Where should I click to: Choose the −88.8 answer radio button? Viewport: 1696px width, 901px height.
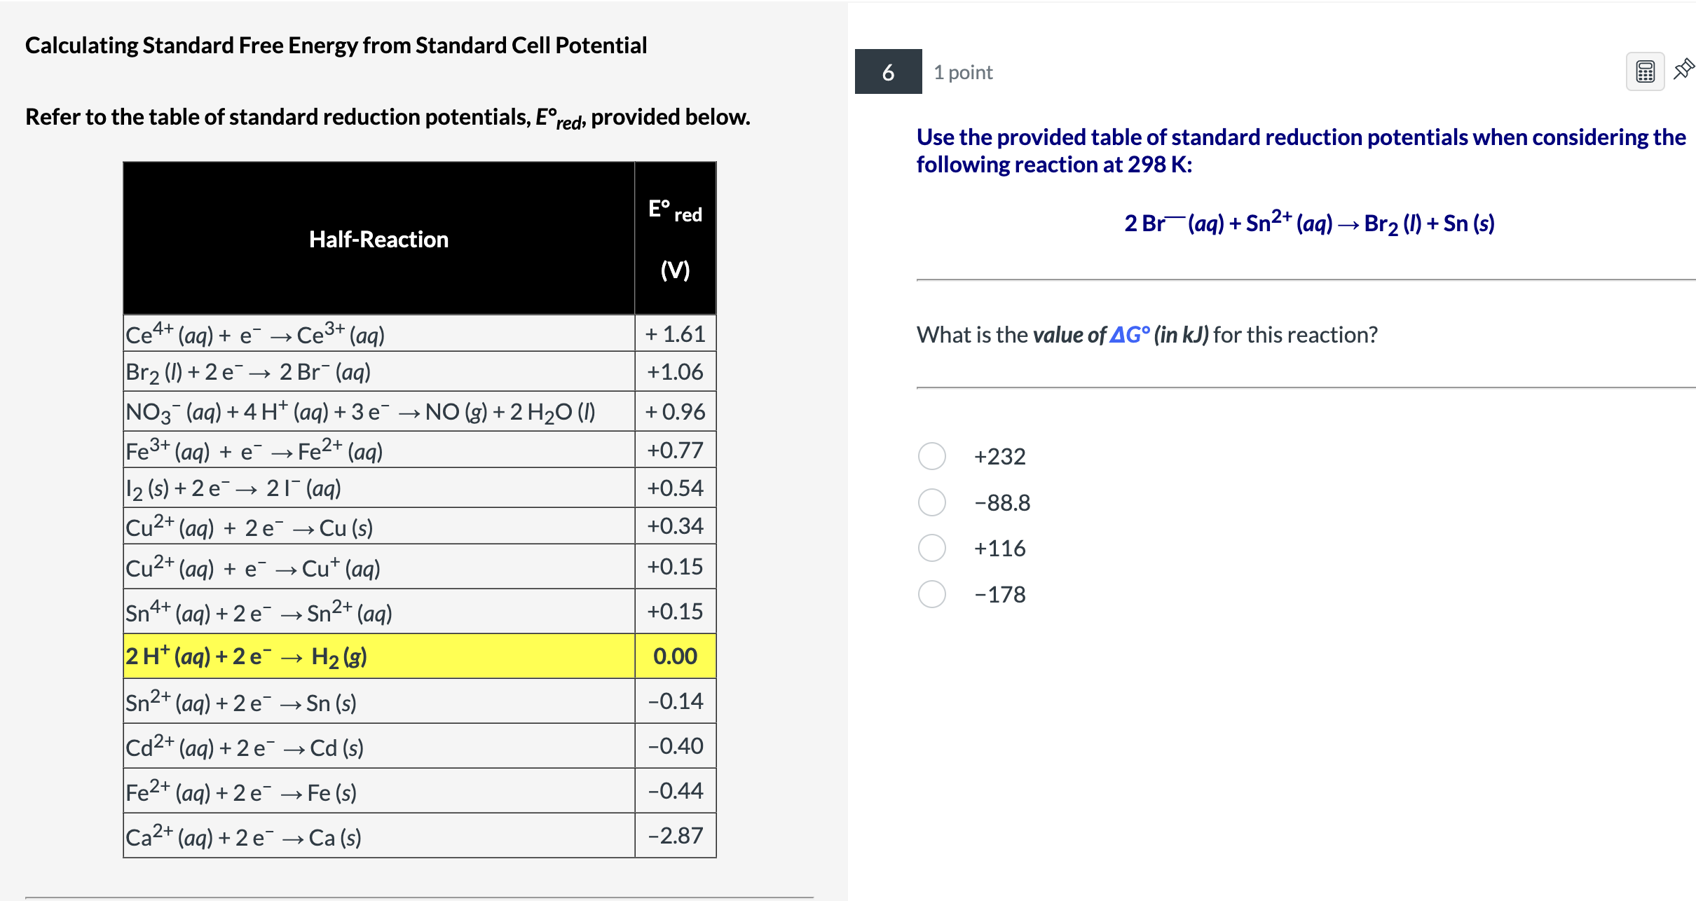(x=931, y=502)
